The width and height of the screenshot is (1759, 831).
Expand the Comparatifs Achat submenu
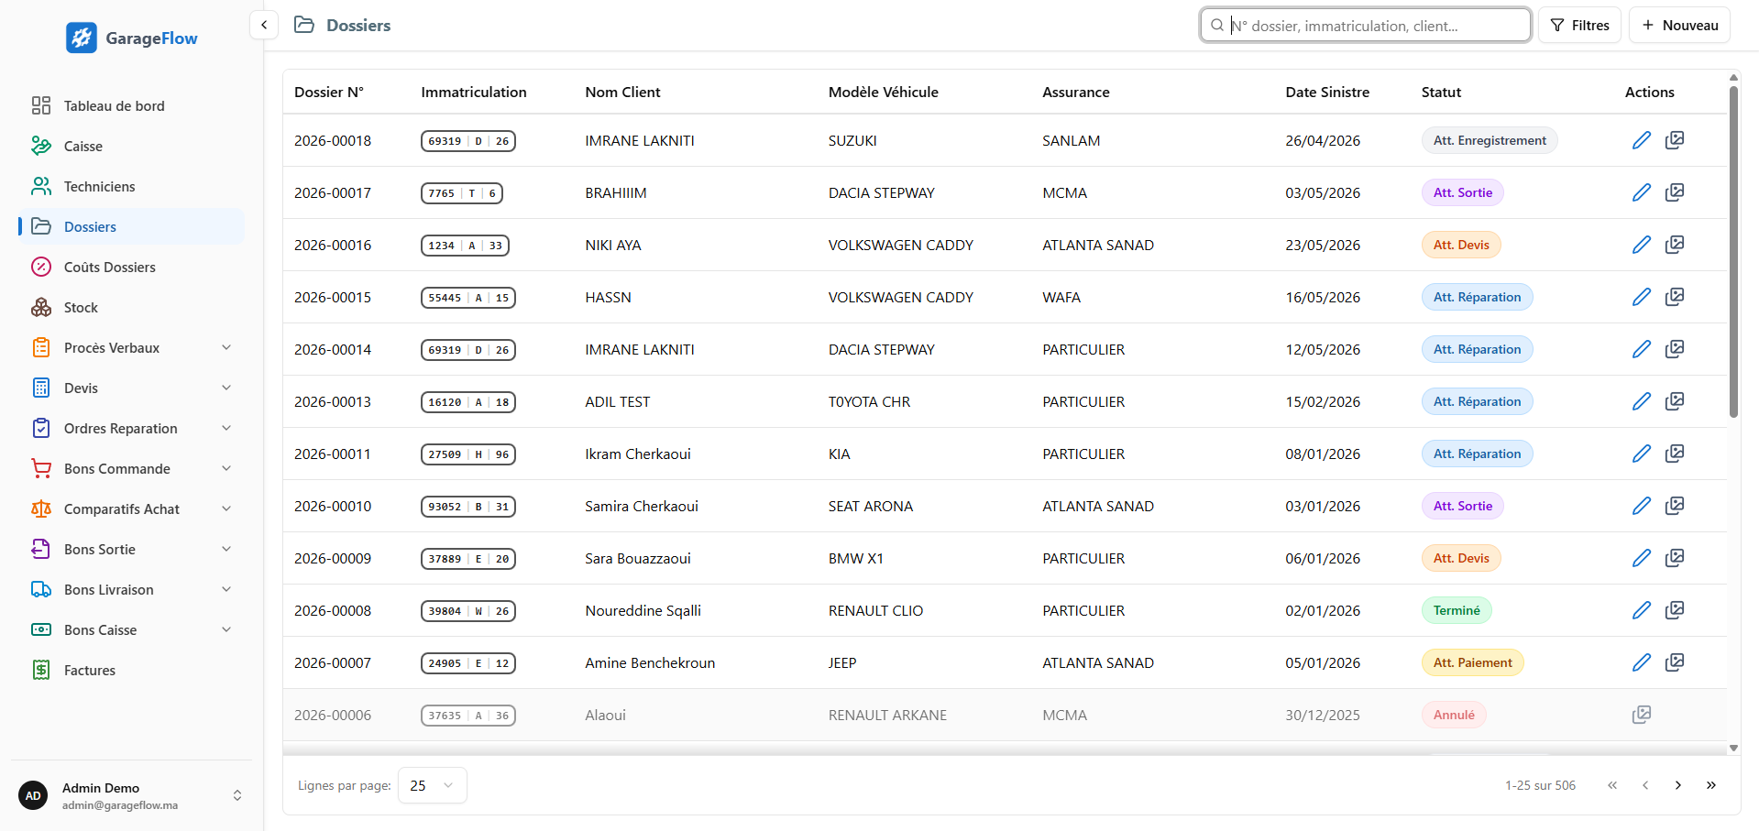pyautogui.click(x=226, y=508)
